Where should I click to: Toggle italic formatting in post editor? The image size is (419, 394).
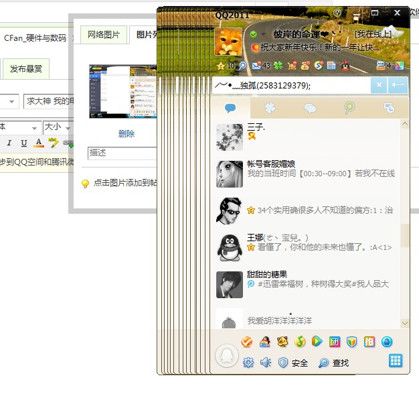9,143
